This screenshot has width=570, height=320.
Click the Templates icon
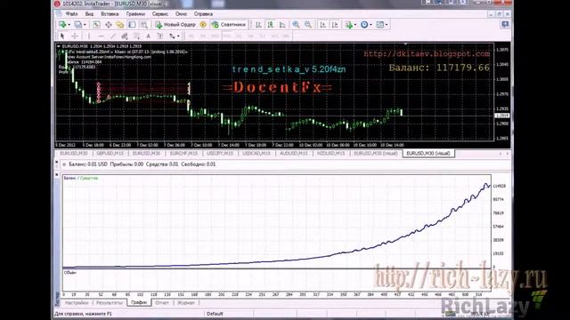pos(380,25)
